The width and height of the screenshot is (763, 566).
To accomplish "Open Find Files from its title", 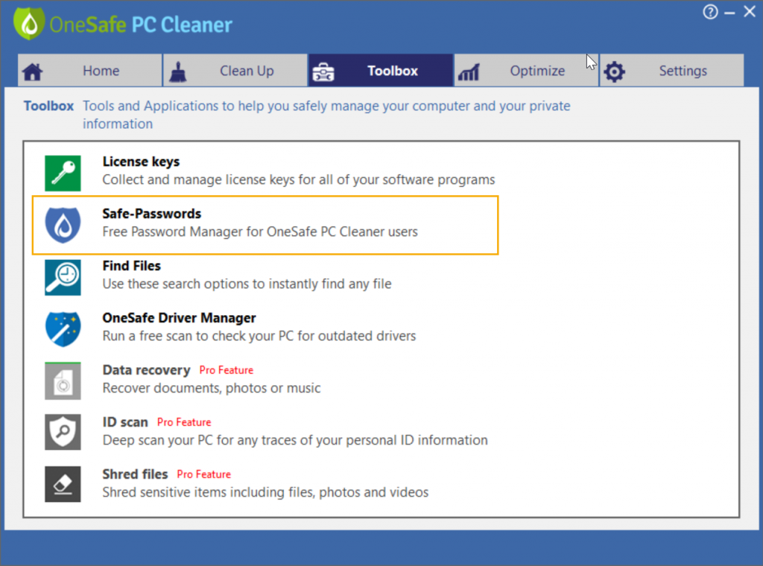I will point(131,265).
